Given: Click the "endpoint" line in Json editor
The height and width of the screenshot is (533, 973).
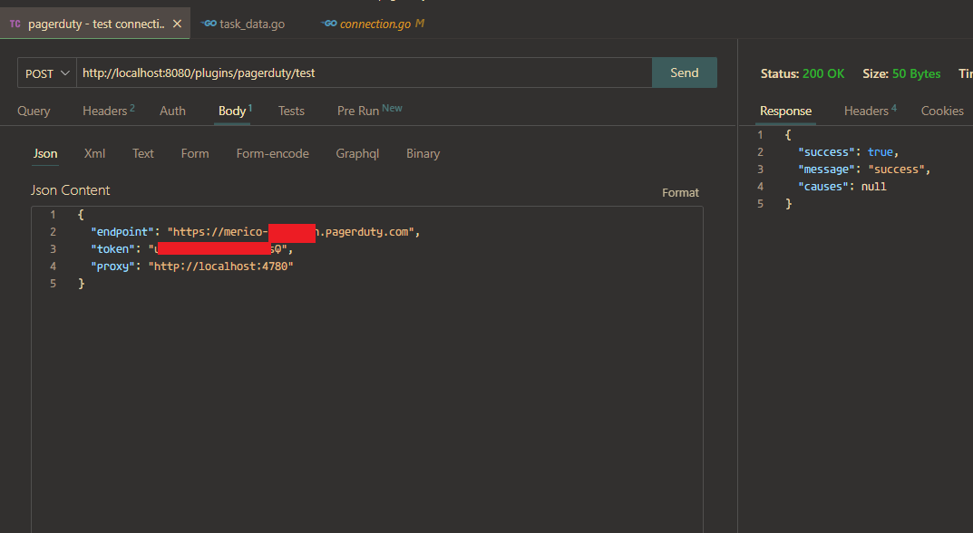Looking at the screenshot, I should 255,231.
